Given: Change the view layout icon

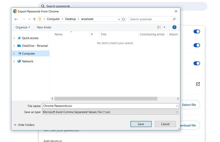Looking at the screenshot, I should pos(159,27).
